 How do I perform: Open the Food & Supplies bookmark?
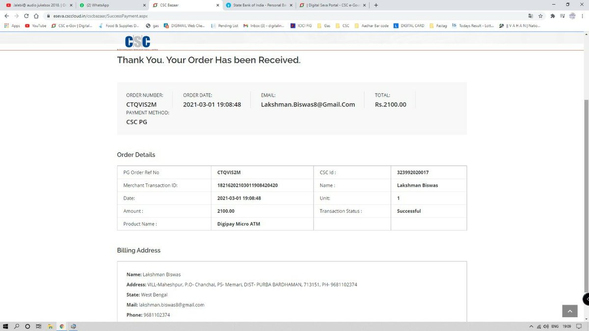[x=118, y=25]
